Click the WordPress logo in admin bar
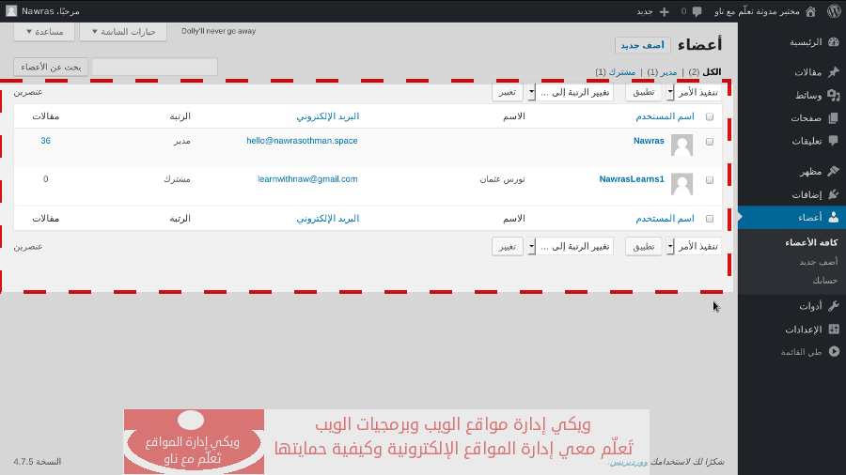This screenshot has height=475, width=846. (834, 11)
